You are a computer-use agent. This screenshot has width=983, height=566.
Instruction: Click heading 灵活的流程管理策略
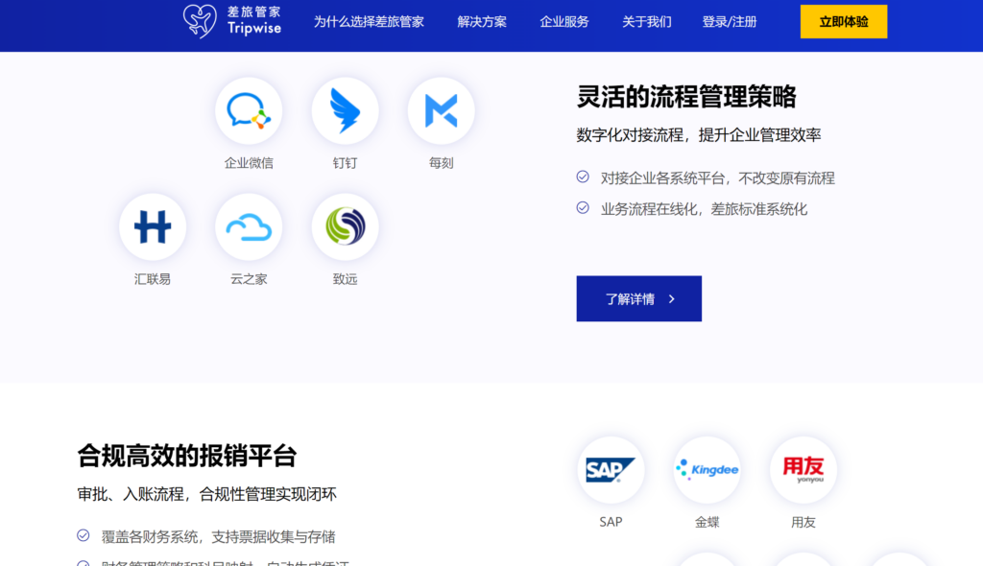tap(686, 97)
